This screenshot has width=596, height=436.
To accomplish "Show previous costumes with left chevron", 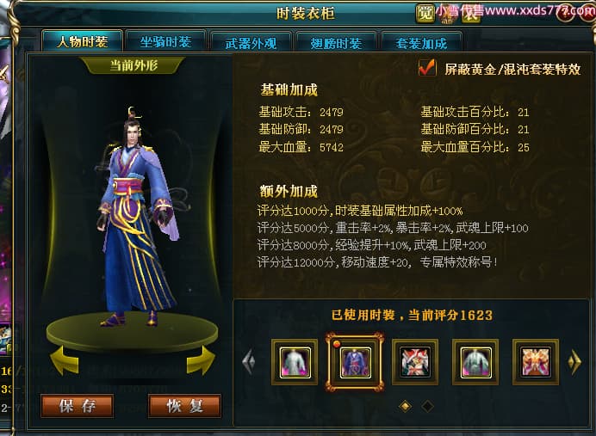I will pos(249,362).
